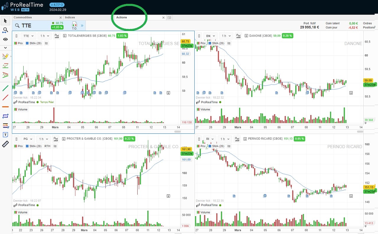Expand the chevron below the eye tool

click(x=5, y=48)
